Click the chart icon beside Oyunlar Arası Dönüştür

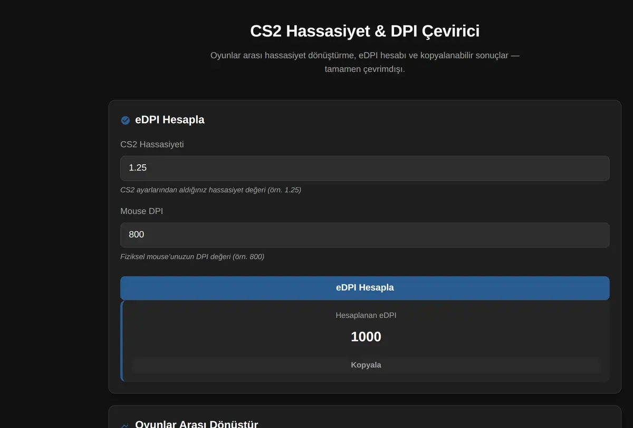[126, 425]
